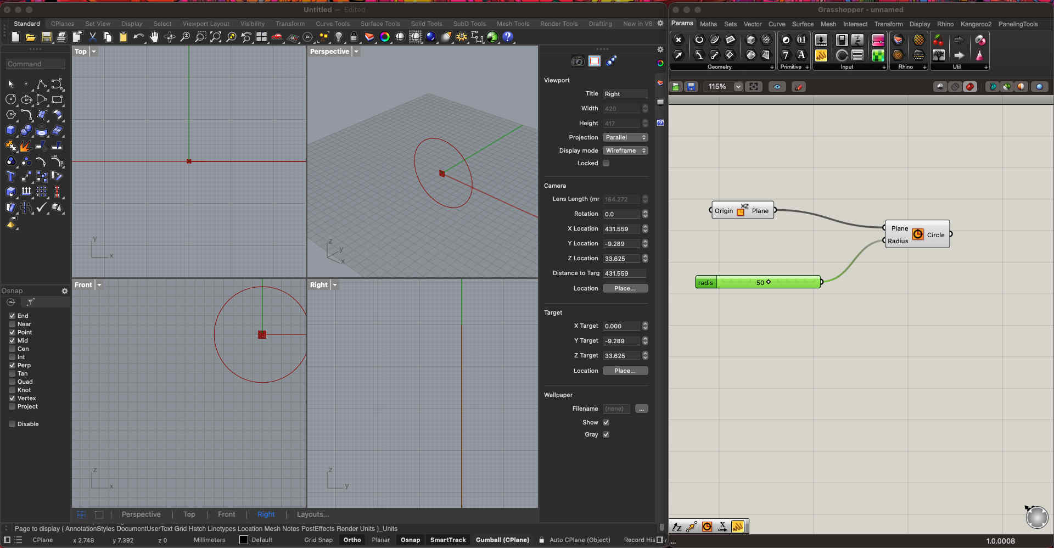The image size is (1054, 548).
Task: Open the Kangaroo2 tab in Grasshopper
Action: click(x=975, y=24)
